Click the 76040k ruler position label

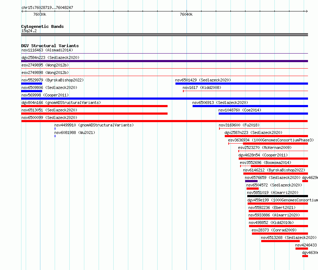tap(186, 14)
